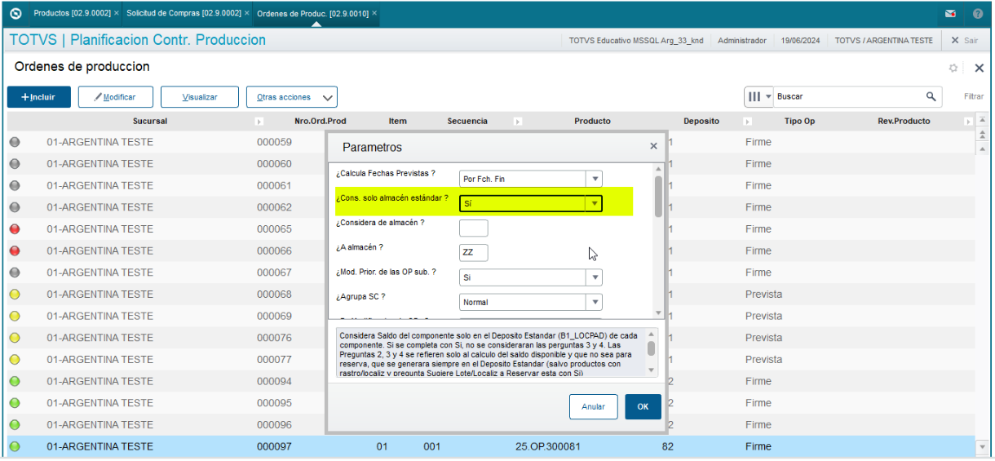The height and width of the screenshot is (461, 995).
Task: Click 01-ARGENTINA TESTE in row 000067
Action: coord(99,273)
